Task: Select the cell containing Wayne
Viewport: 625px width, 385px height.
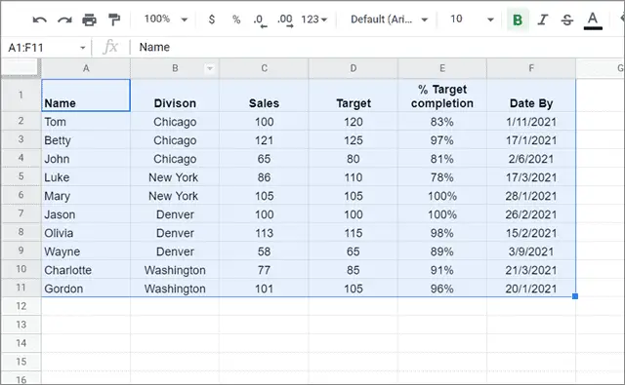Action: (86, 251)
